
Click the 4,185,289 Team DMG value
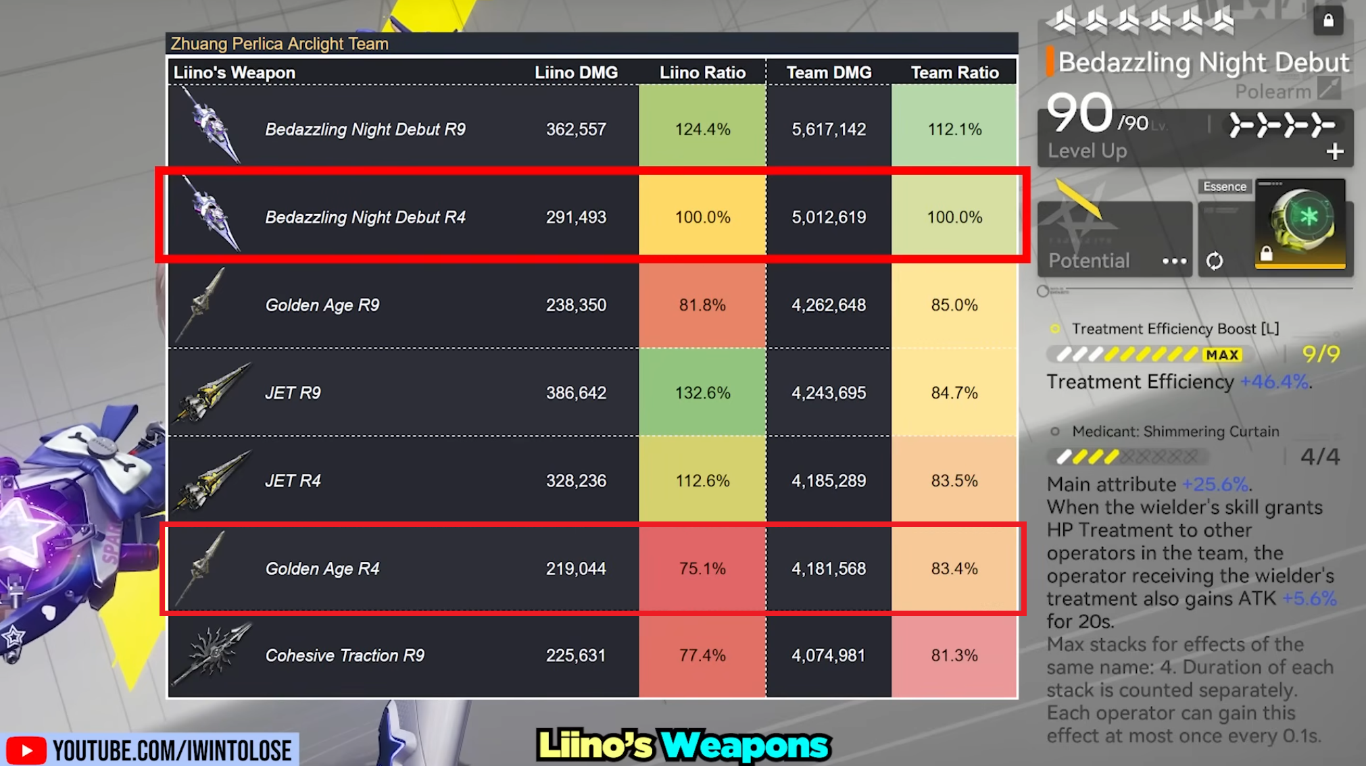(829, 480)
